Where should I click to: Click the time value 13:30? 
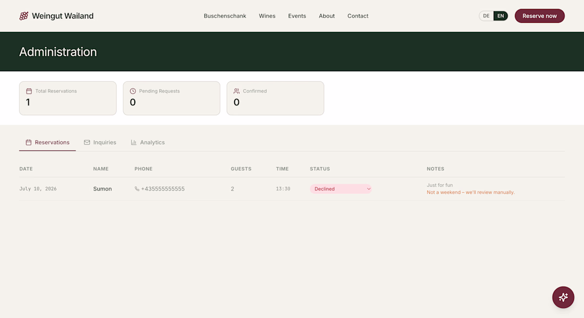pyautogui.click(x=283, y=189)
